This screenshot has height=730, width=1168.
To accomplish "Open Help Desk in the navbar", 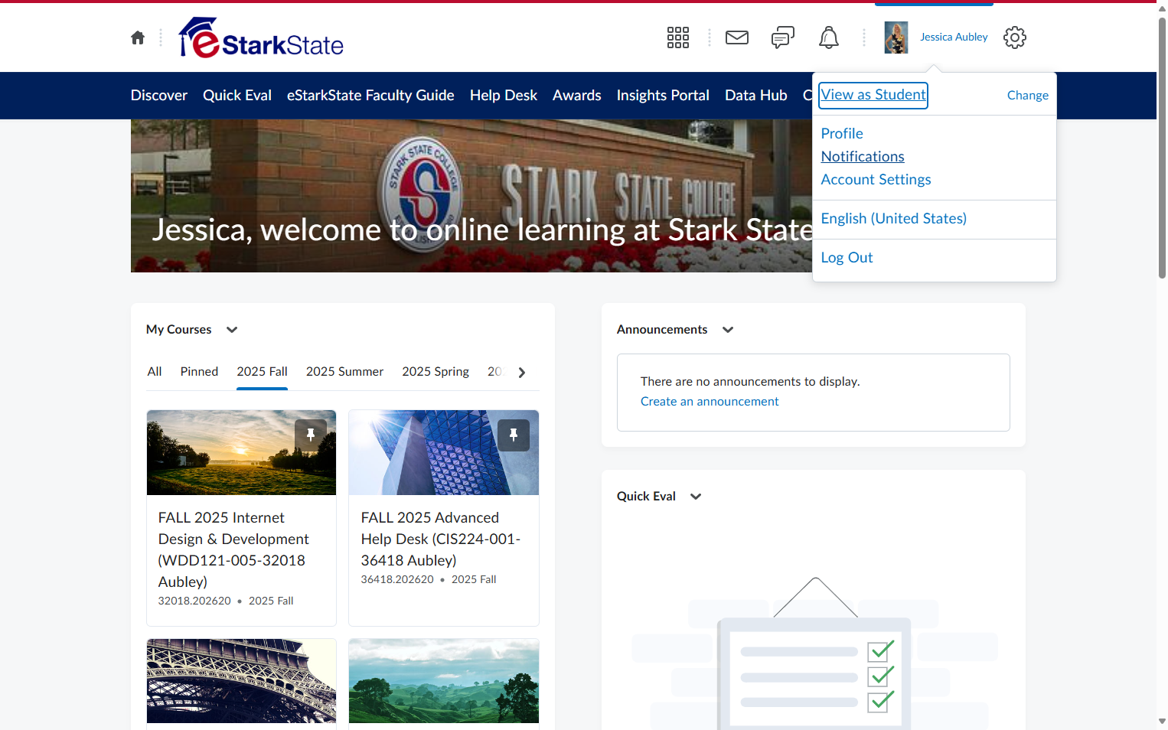I will (504, 96).
